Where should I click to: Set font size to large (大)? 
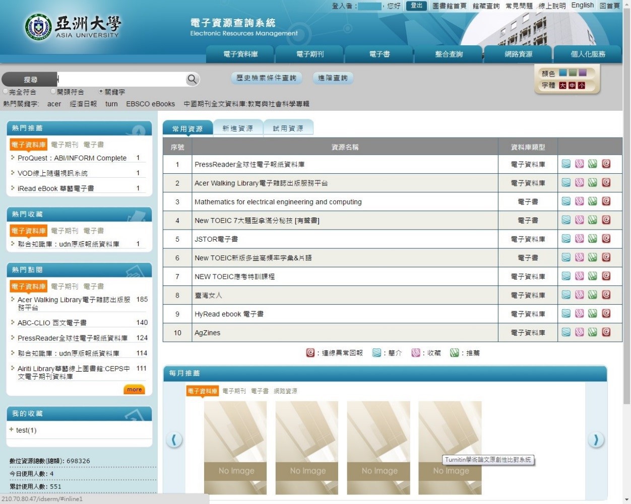pyautogui.click(x=562, y=86)
